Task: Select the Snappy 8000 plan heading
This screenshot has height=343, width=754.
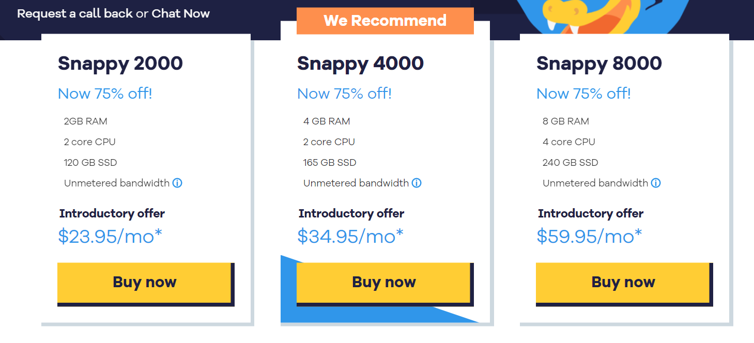Action: click(599, 64)
